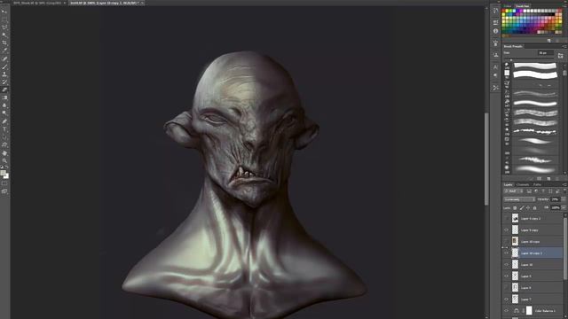Image resolution: width=568 pixels, height=319 pixels.
Task: Select the Lasso tool
Action: click(4, 27)
